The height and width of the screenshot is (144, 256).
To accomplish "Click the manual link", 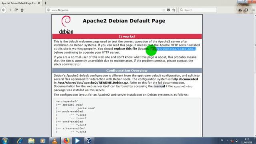I will coord(159,86).
